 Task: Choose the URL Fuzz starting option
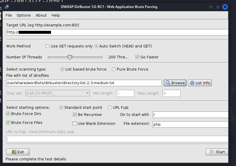tap(110, 108)
